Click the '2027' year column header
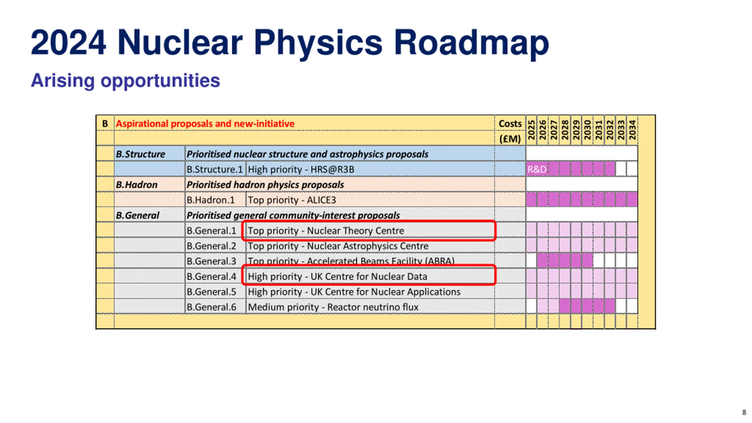Viewport: 752px width, 423px height. [554, 130]
